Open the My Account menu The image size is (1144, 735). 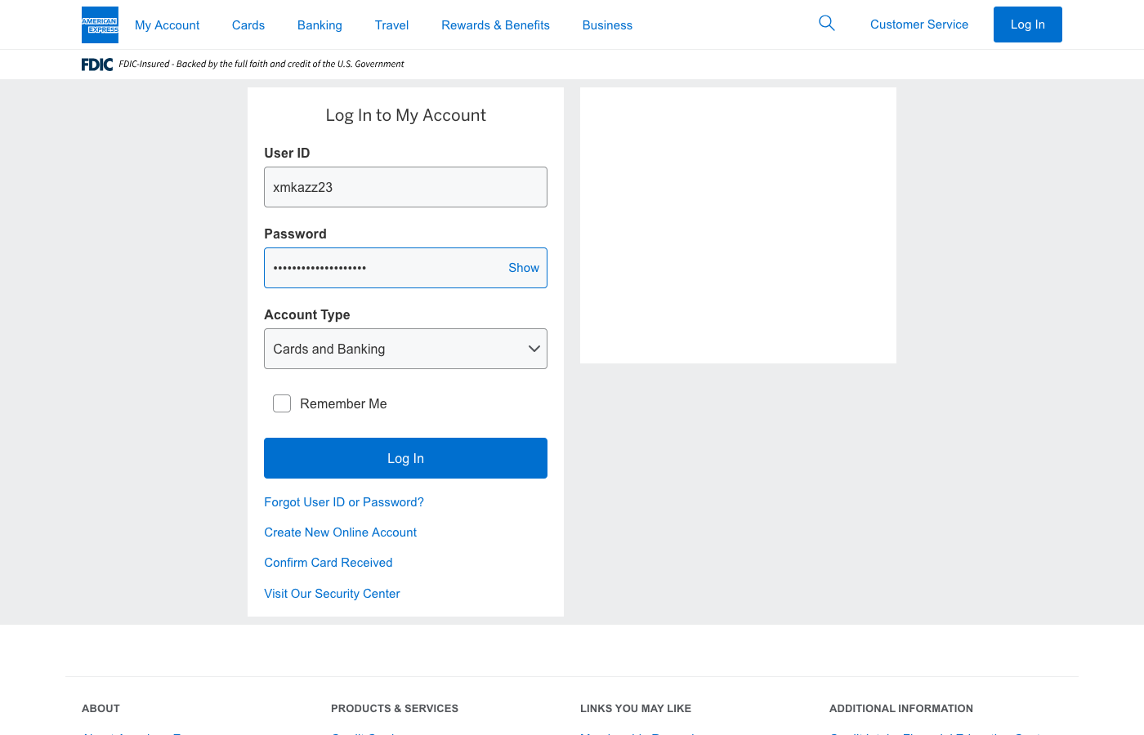167,25
